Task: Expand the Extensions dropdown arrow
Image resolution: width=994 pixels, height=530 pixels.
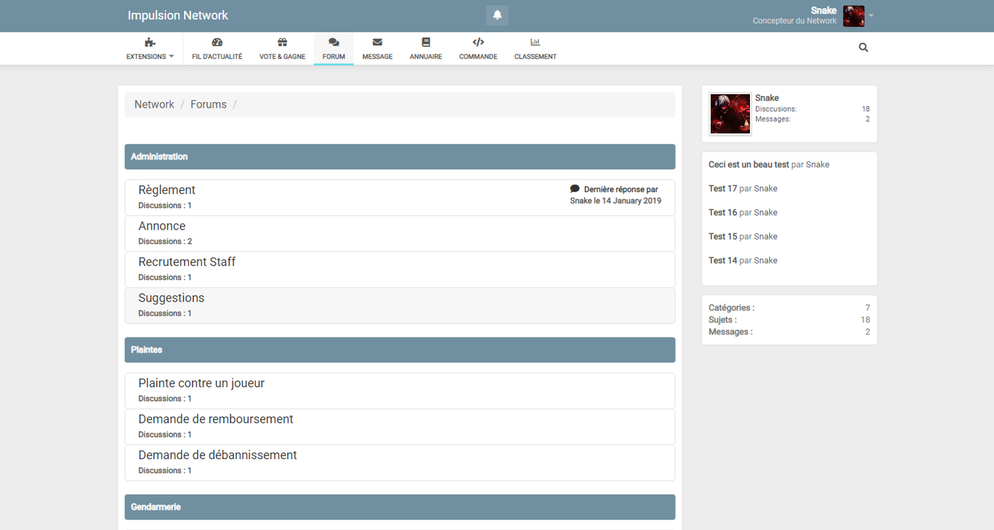Action: 172,57
